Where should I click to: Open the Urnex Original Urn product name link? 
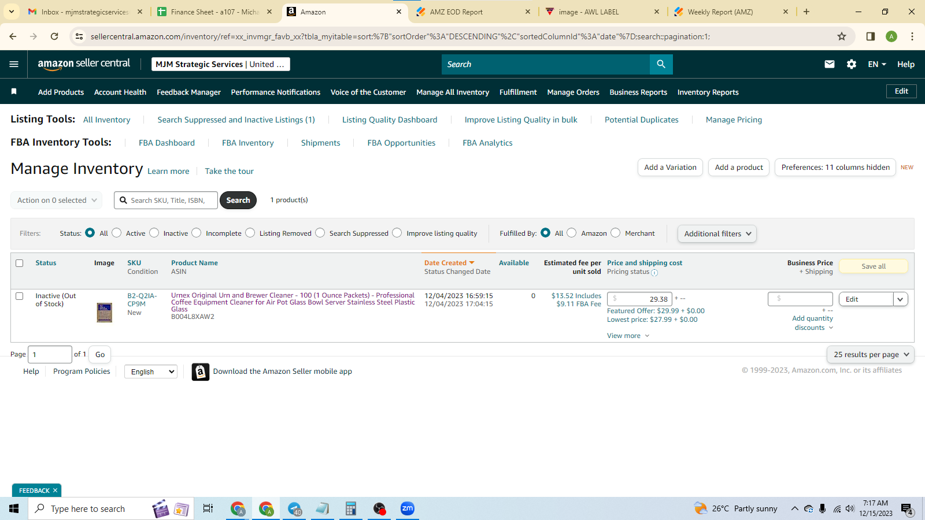(x=293, y=302)
